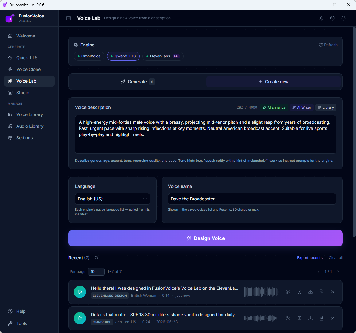The image size is (356, 333).
Task: Click the FusionVoice logo icon in sidebar
Action: pos(10,18)
